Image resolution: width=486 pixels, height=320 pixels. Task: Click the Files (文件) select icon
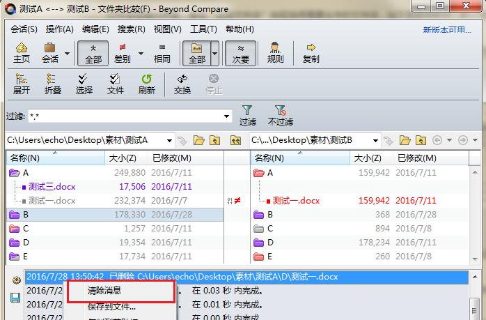[115, 79]
